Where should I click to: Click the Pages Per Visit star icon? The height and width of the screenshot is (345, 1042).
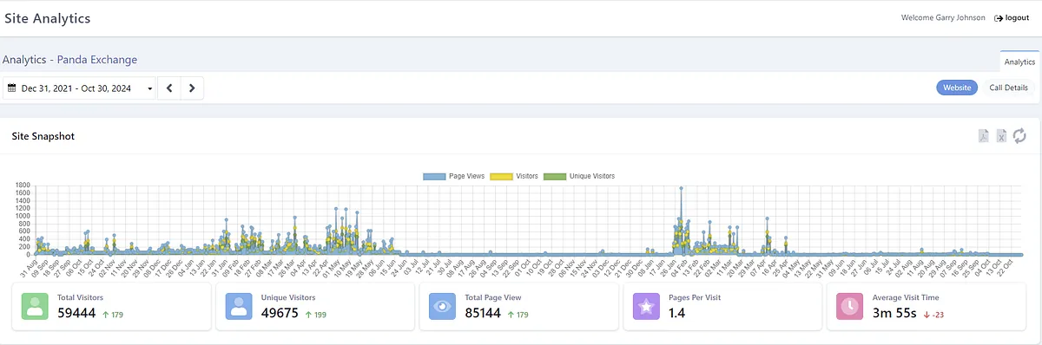point(646,305)
